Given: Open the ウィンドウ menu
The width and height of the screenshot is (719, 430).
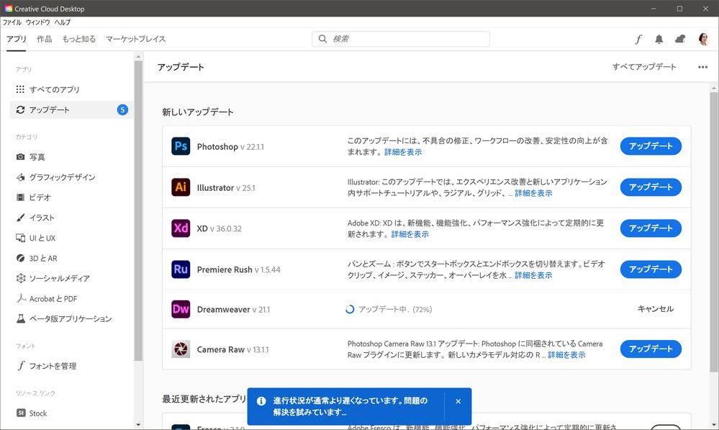Looking at the screenshot, I should point(37,22).
